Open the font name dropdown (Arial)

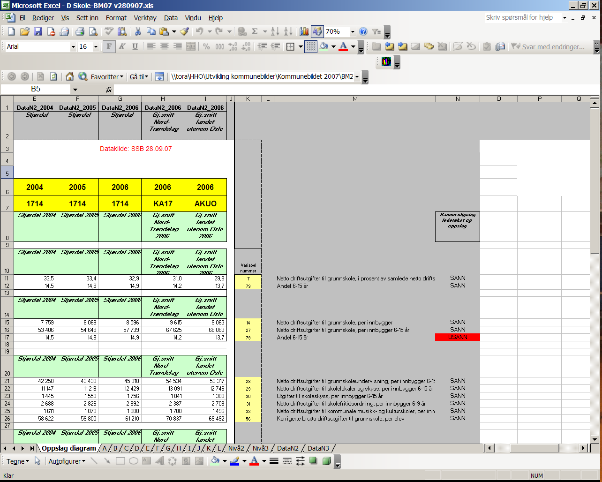73,47
